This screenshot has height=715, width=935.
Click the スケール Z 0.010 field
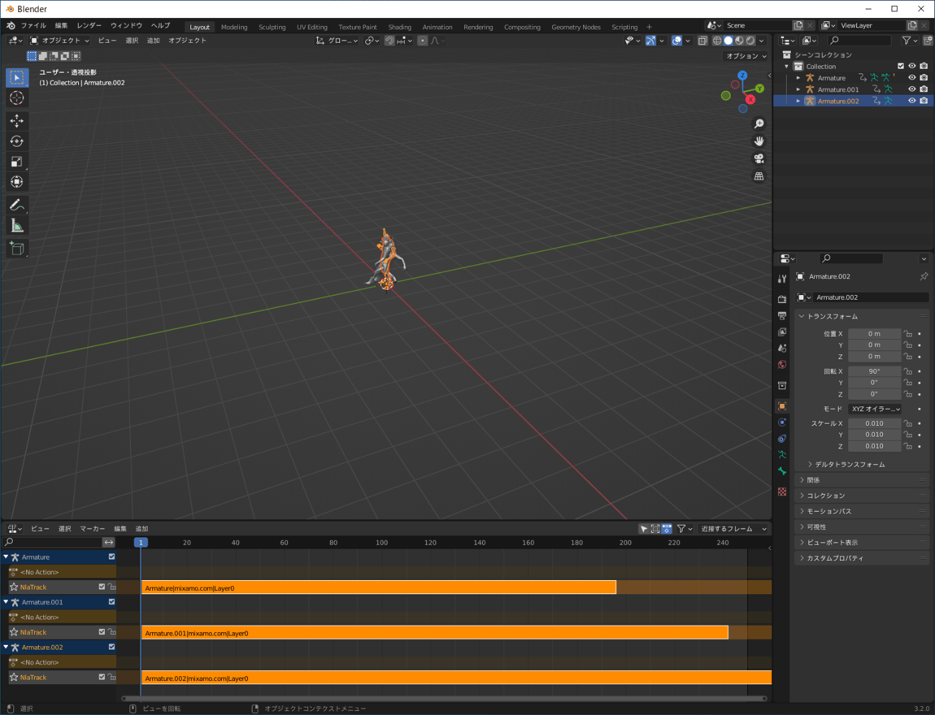874,446
